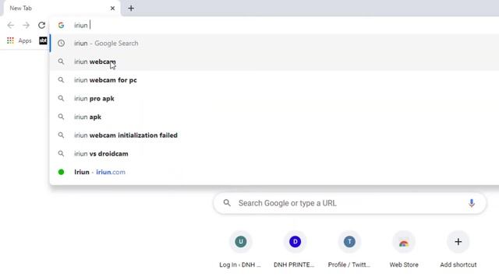Click the green dot icon for iriun.com

(x=61, y=172)
